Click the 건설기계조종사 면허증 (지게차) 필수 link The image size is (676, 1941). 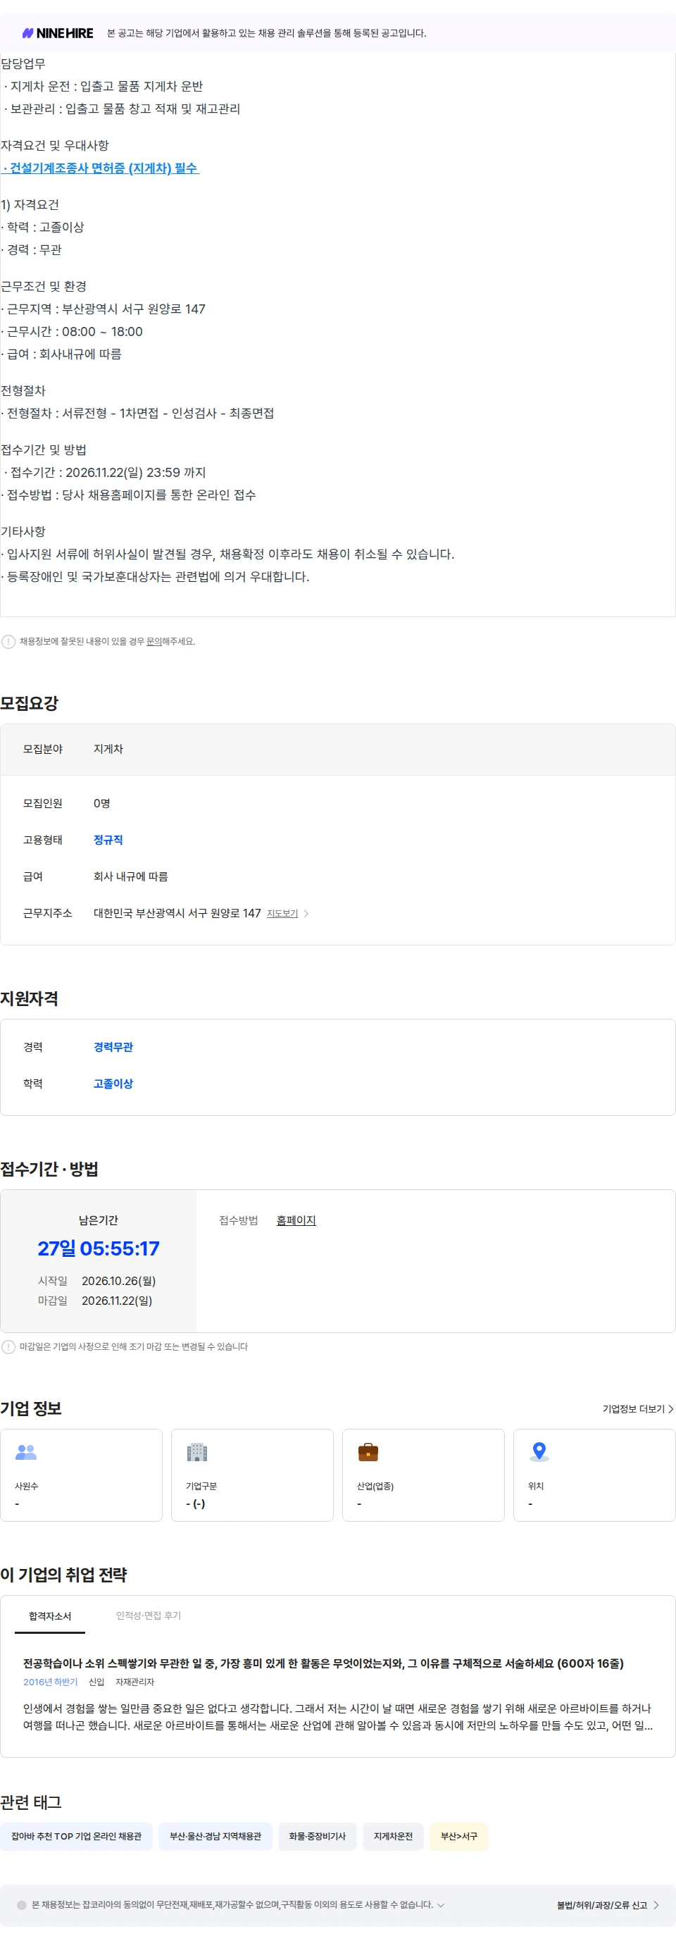[x=100, y=168]
